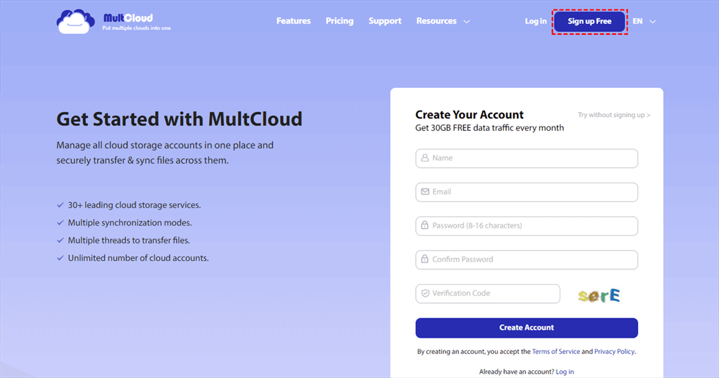Open the Terms of Service link

pyautogui.click(x=556, y=351)
